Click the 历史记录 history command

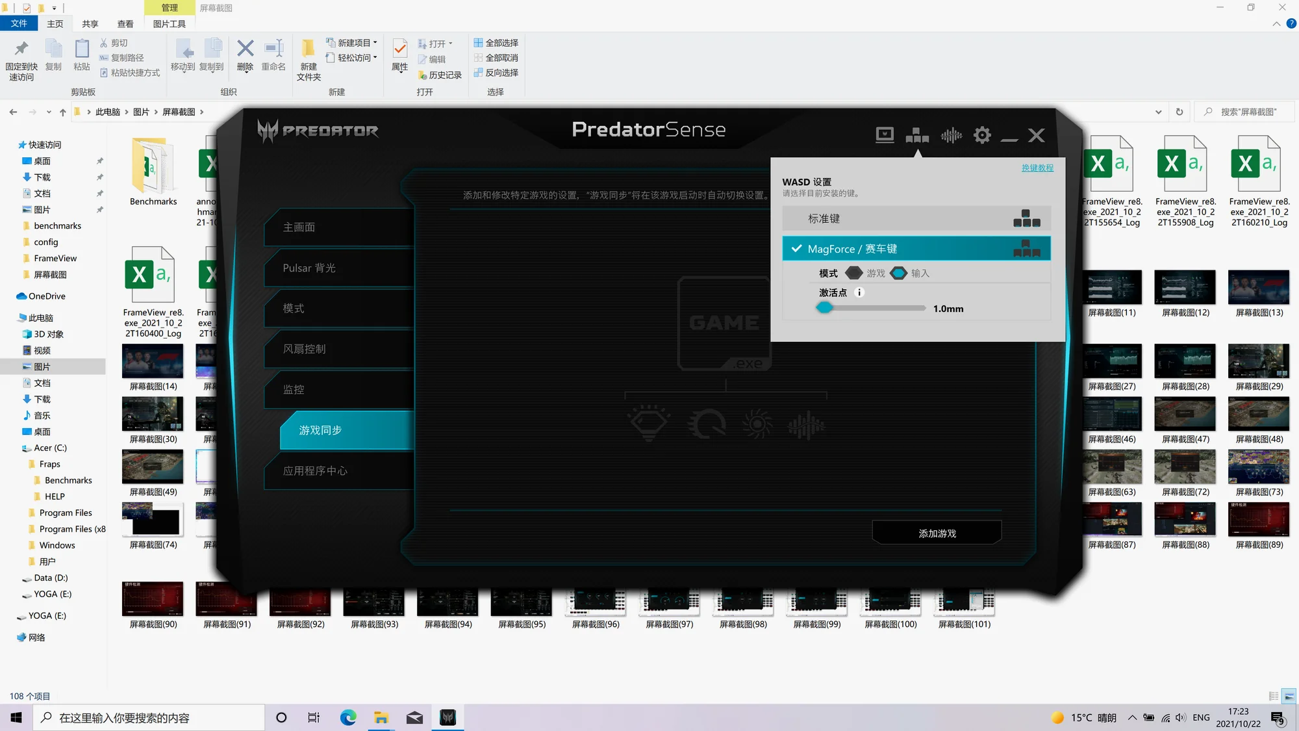[x=440, y=75]
